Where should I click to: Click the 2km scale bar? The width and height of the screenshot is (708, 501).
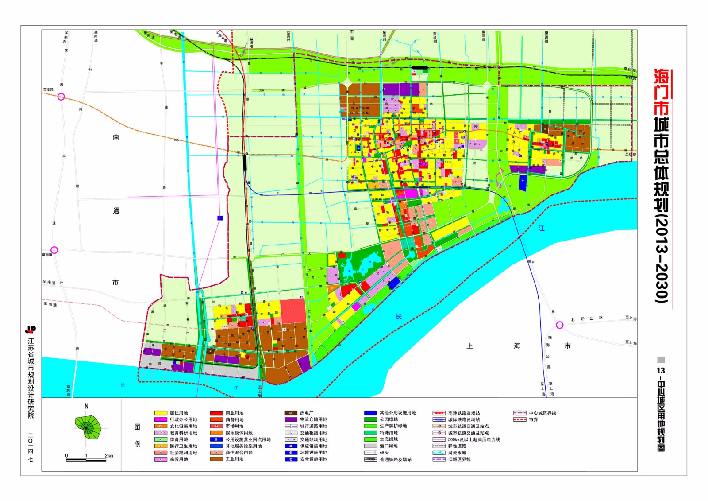[x=86, y=460]
